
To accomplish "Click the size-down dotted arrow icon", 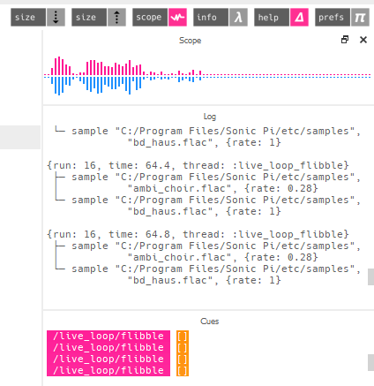I will click(56, 18).
